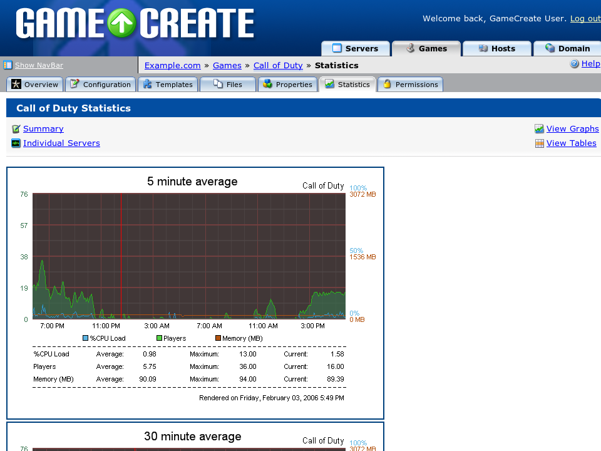This screenshot has height=451, width=601.
Task: Click the Help question mark icon
Action: pyautogui.click(x=574, y=64)
